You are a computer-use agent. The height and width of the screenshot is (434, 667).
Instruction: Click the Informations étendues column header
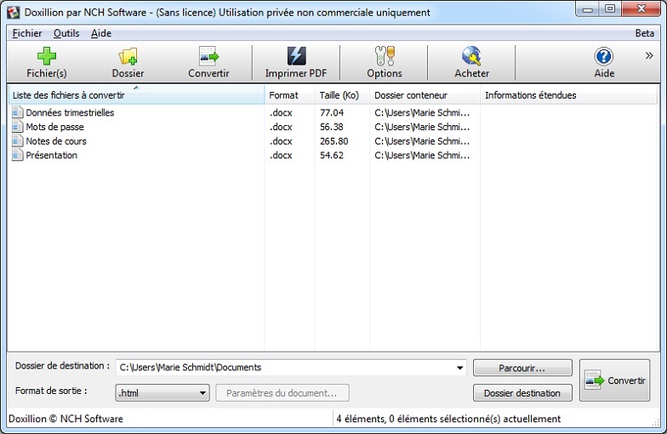[x=568, y=95]
